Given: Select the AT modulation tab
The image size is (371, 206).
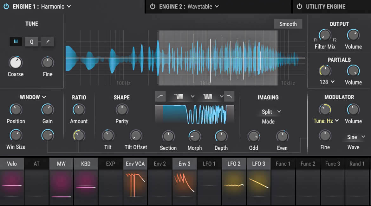Looking at the screenshot, I should pyautogui.click(x=36, y=164).
